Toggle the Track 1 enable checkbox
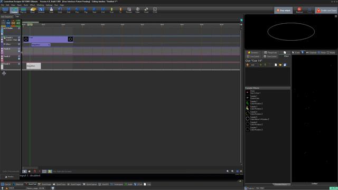Screen dimensions: 338x190 click(2, 37)
